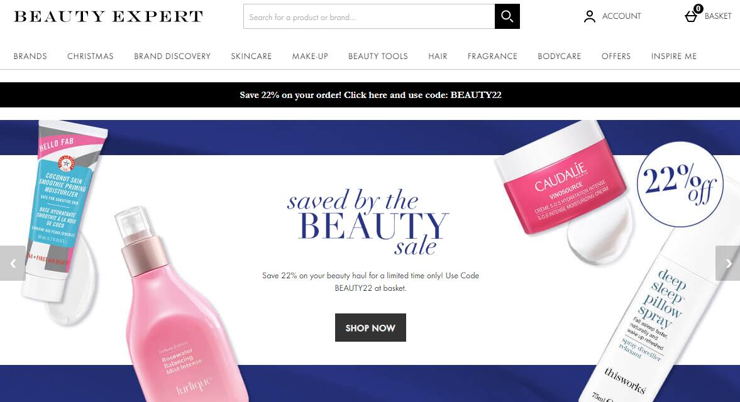Click the 22% off circle badge
Viewport: 740px width, 402px height.
point(680,185)
